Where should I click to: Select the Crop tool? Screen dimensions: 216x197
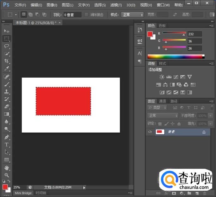(x=6, y=61)
